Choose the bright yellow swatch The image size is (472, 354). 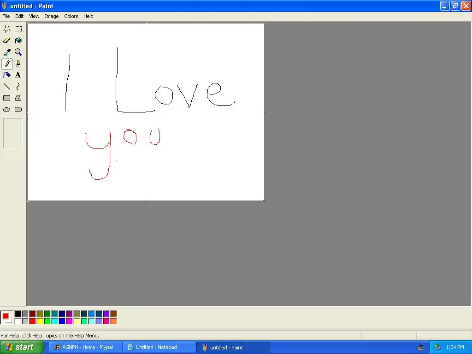coord(40,321)
